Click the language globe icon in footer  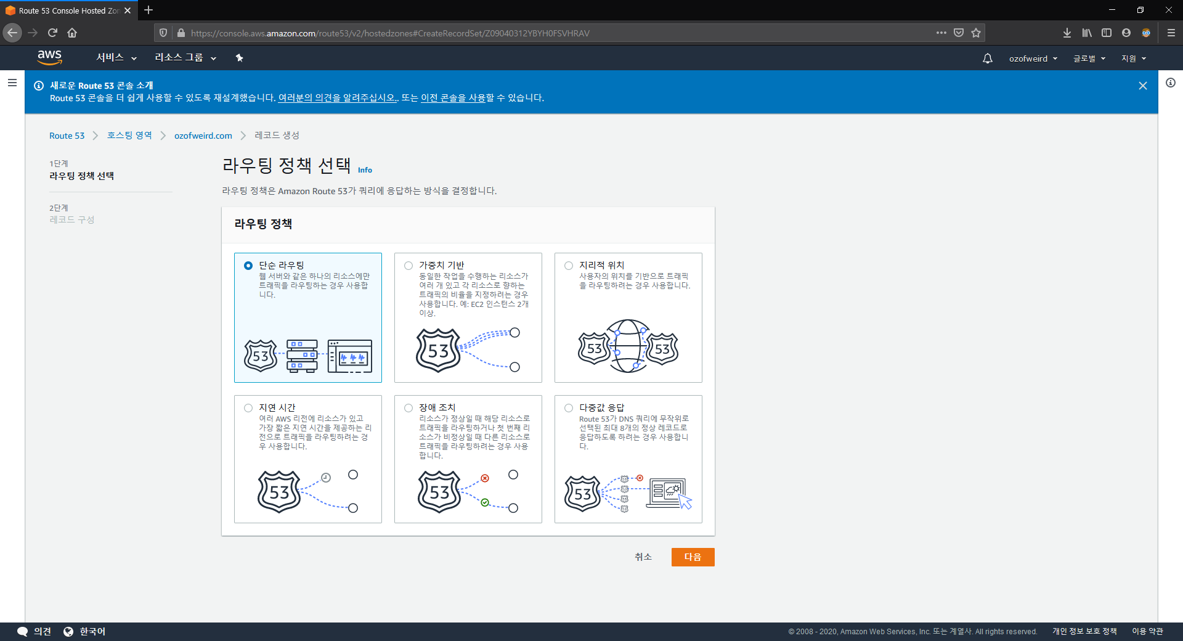(68, 631)
